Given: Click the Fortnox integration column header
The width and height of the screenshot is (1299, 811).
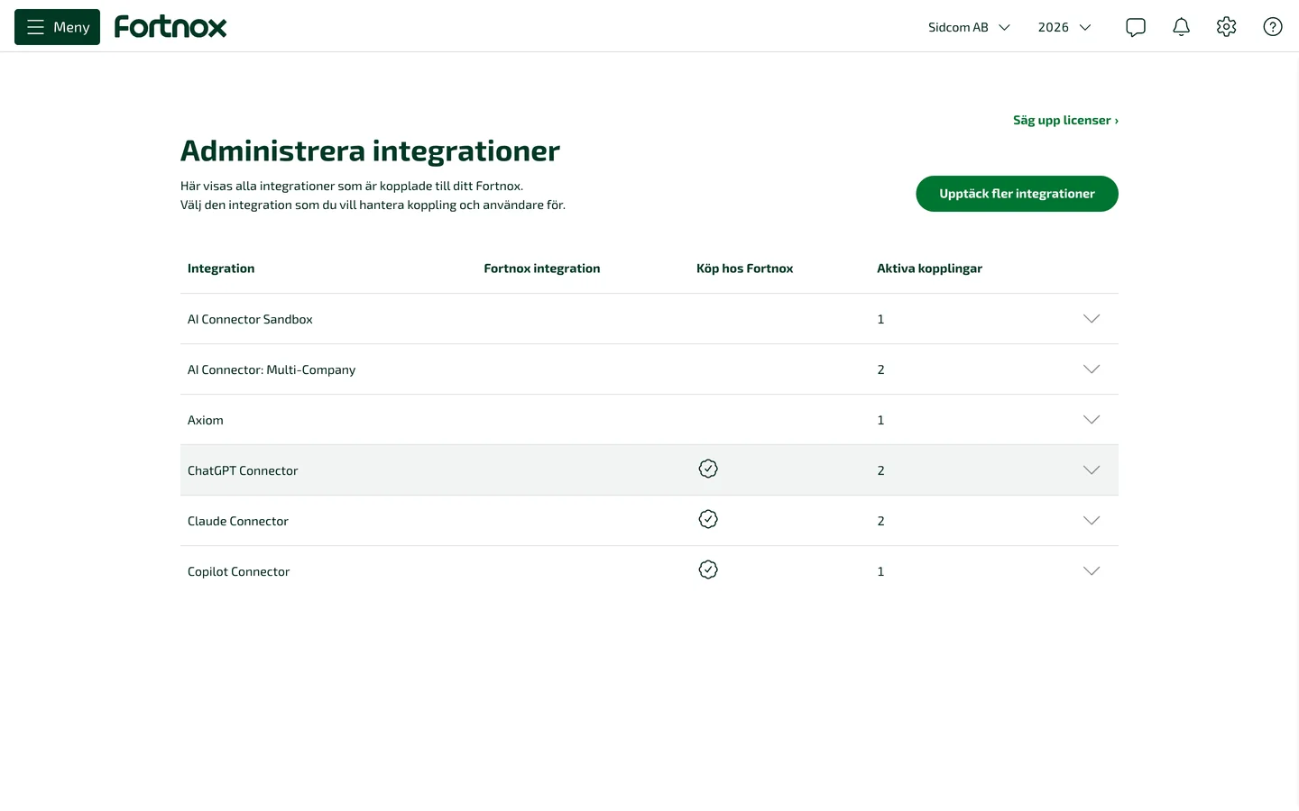Looking at the screenshot, I should [x=542, y=269].
